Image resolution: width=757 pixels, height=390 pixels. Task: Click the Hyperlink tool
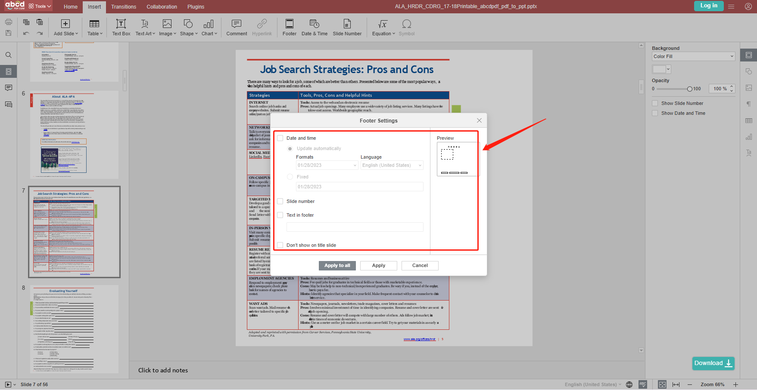click(262, 28)
